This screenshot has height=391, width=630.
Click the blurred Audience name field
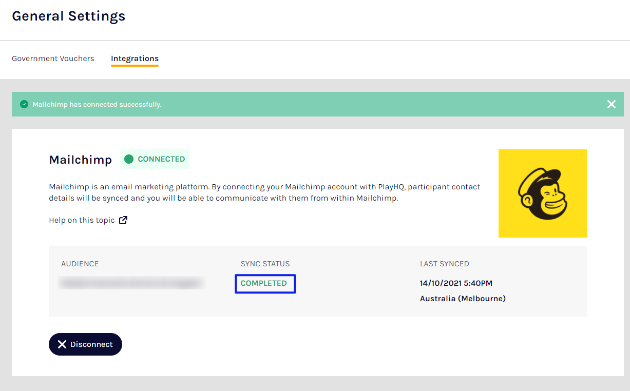[131, 283]
